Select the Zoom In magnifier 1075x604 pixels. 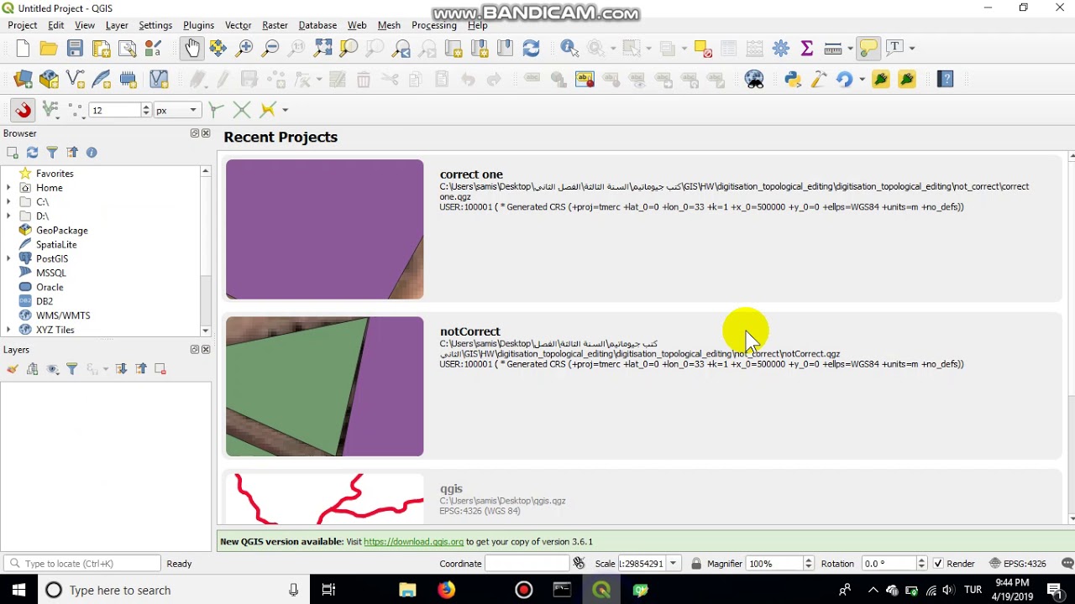coord(244,49)
